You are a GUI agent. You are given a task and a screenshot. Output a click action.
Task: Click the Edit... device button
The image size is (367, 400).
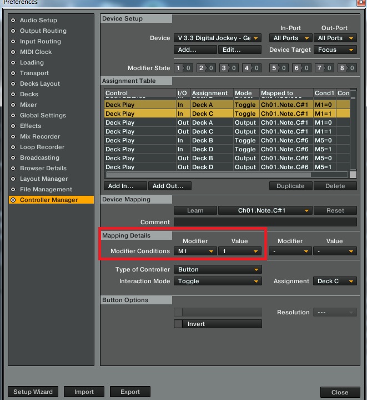[x=240, y=50]
